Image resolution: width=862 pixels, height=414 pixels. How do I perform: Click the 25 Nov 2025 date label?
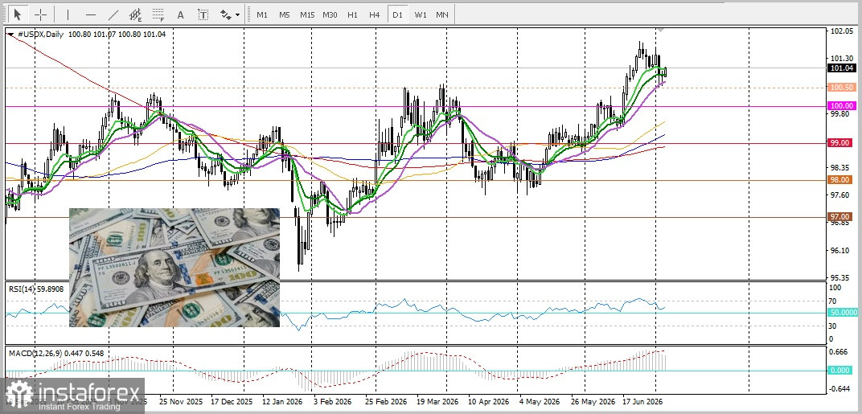pyautogui.click(x=180, y=402)
